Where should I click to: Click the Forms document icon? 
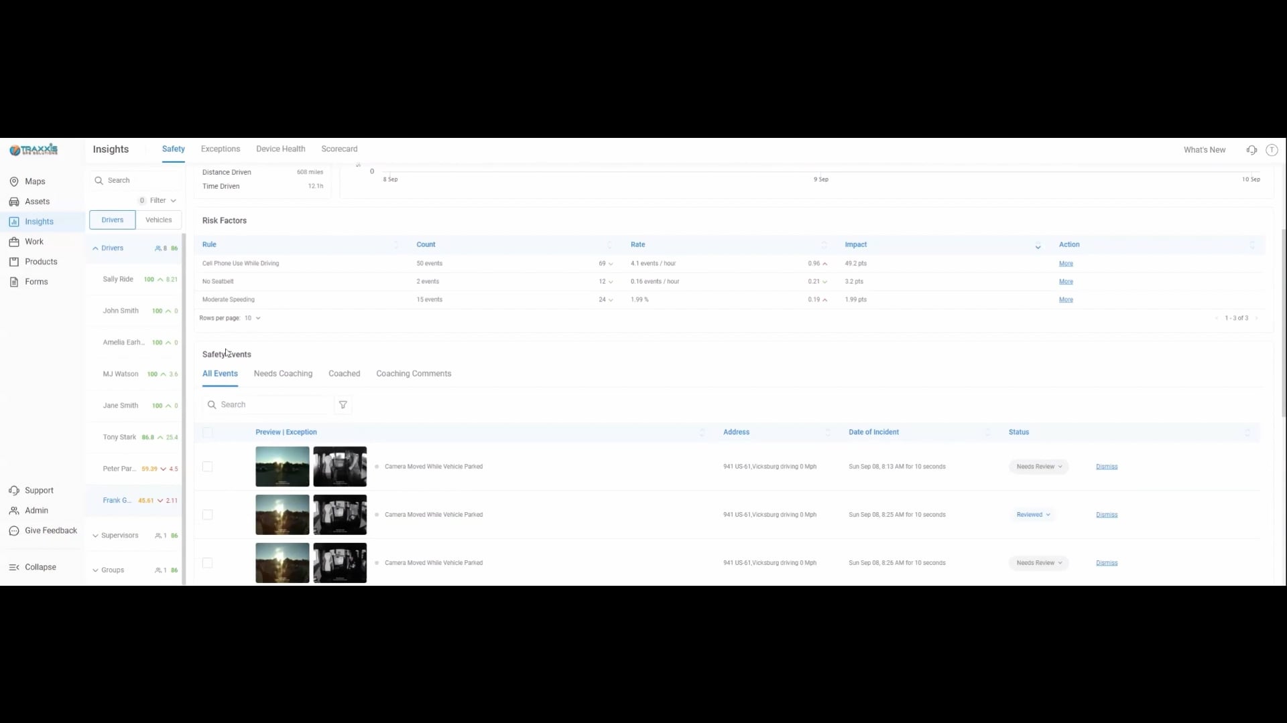(x=14, y=282)
